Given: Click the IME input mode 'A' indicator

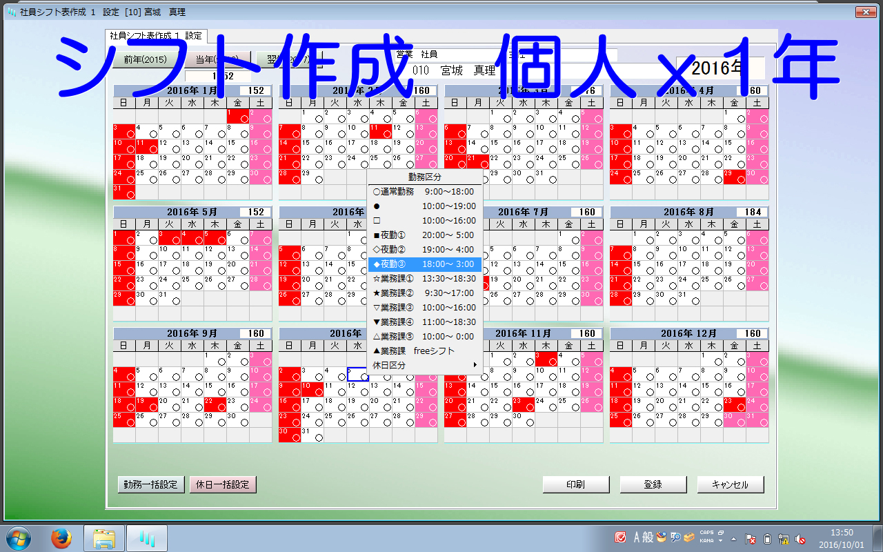Looking at the screenshot, I should click(x=637, y=538).
